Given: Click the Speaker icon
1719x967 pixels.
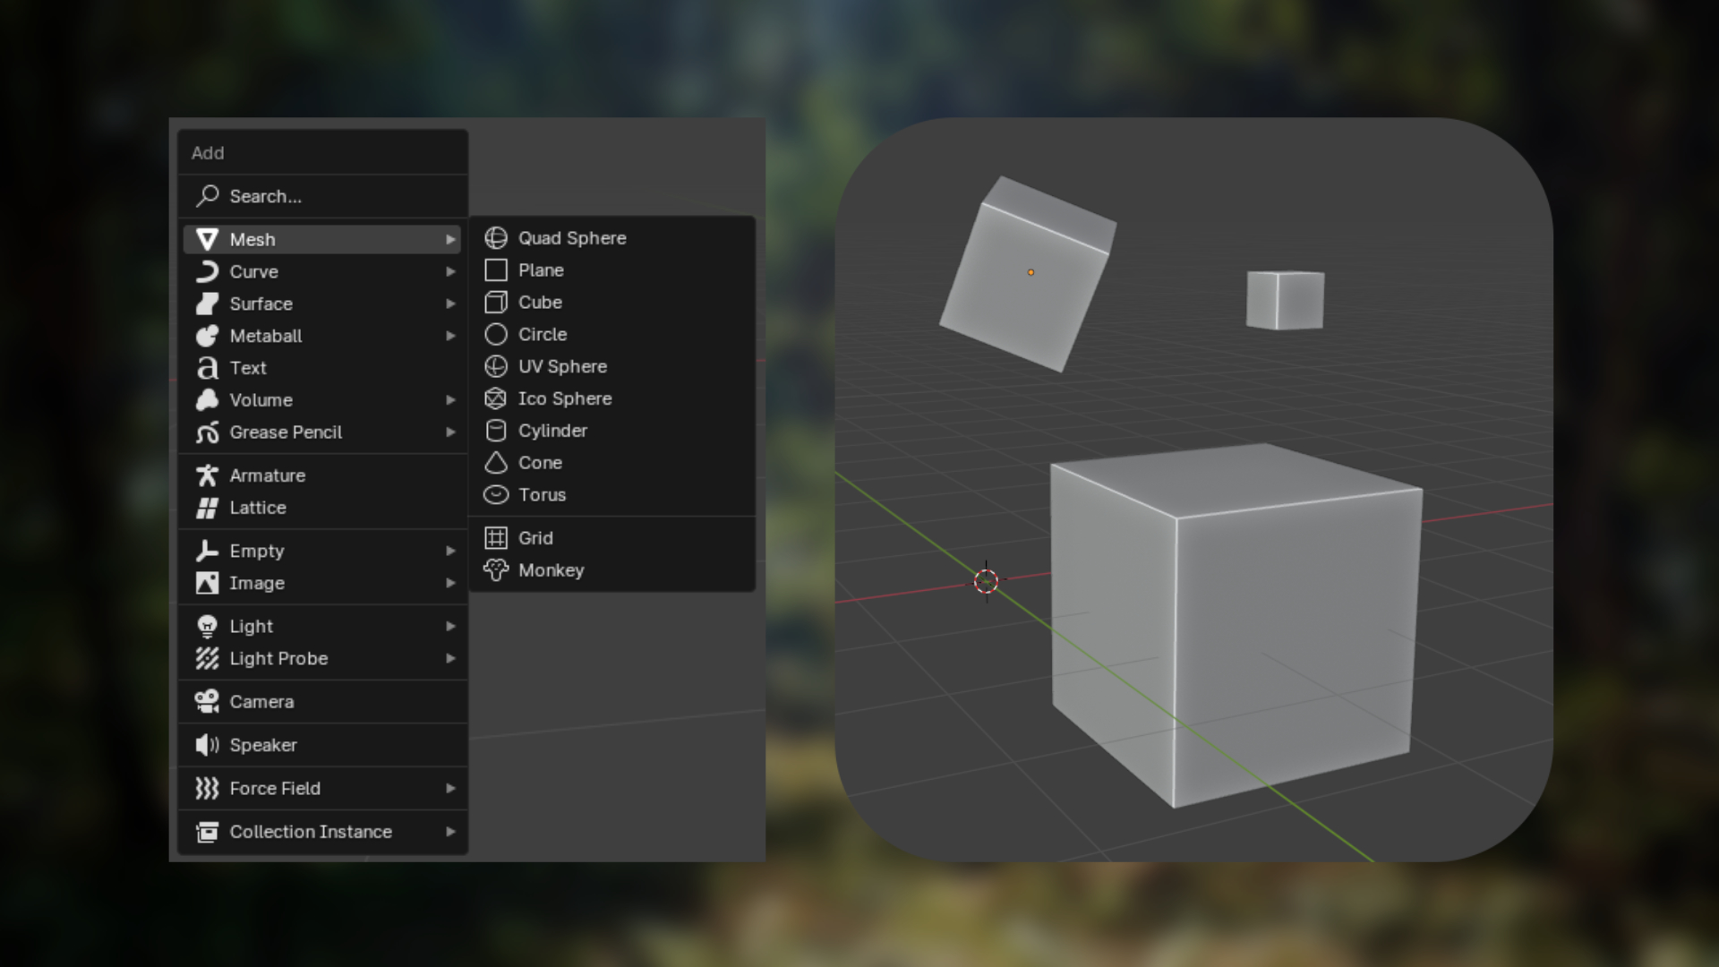Looking at the screenshot, I should pyautogui.click(x=207, y=745).
